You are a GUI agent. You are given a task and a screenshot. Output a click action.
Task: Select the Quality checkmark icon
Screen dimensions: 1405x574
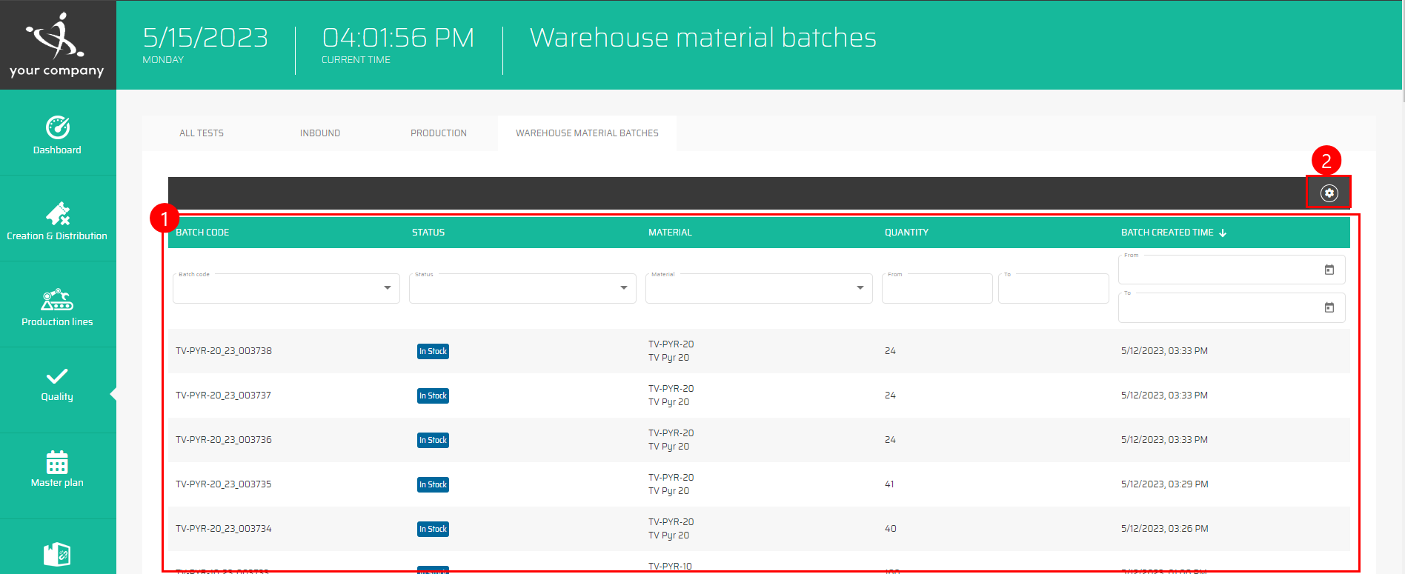pos(57,376)
